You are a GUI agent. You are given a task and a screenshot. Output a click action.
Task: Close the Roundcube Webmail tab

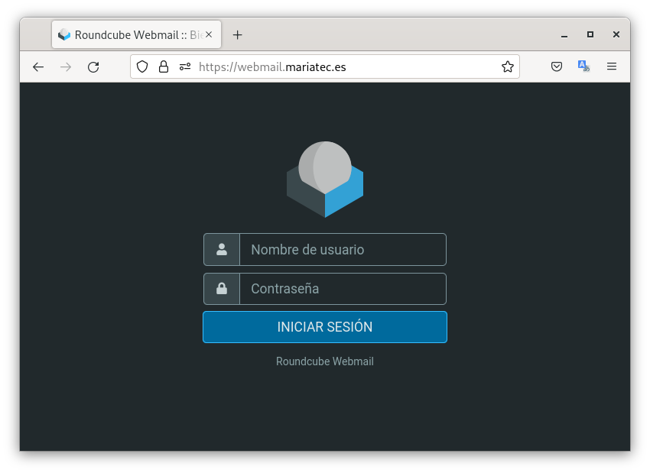pyautogui.click(x=209, y=35)
